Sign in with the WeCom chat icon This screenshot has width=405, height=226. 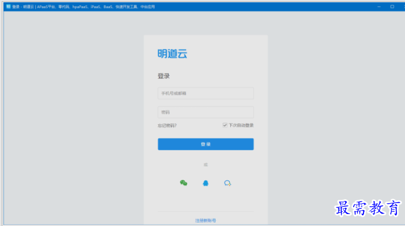pyautogui.click(x=228, y=183)
